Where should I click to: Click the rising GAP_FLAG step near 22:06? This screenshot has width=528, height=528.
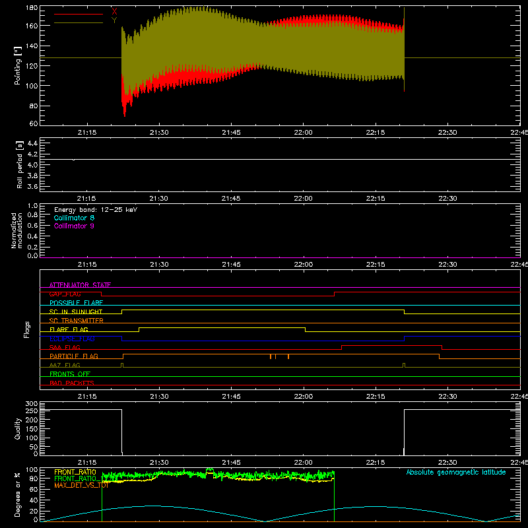(335, 294)
